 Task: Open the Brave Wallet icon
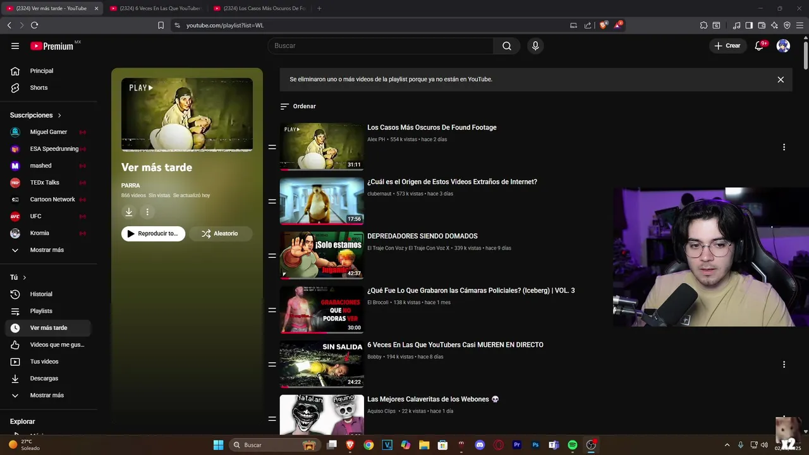(x=762, y=25)
